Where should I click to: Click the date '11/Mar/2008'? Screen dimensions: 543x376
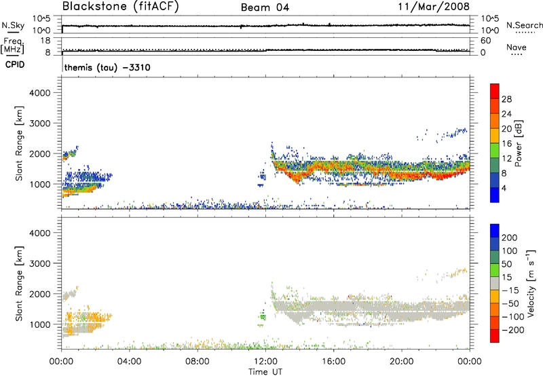(x=434, y=7)
